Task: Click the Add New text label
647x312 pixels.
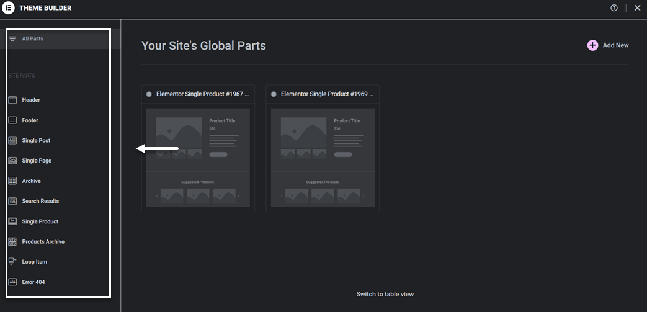Action: tap(615, 45)
